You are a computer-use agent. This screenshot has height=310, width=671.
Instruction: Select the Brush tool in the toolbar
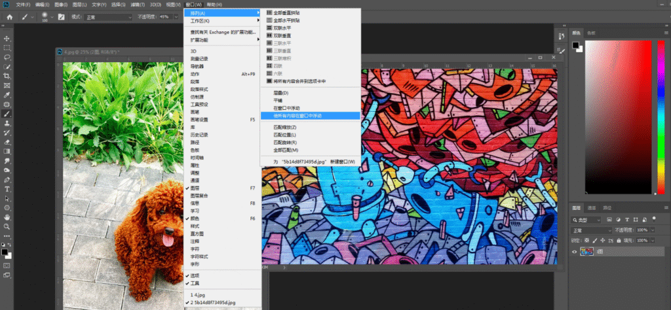(7, 114)
